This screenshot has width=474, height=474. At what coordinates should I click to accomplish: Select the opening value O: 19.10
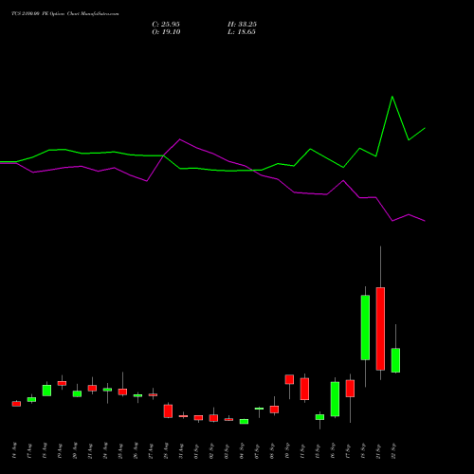coord(166,32)
